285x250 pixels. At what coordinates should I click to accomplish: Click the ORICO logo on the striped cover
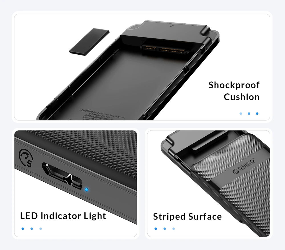tap(244, 166)
